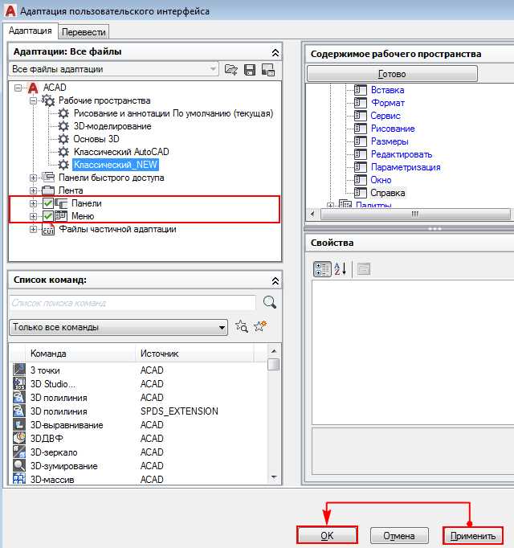This screenshot has width=514, height=548.
Task: Click the Отмена button
Action: click(x=399, y=535)
